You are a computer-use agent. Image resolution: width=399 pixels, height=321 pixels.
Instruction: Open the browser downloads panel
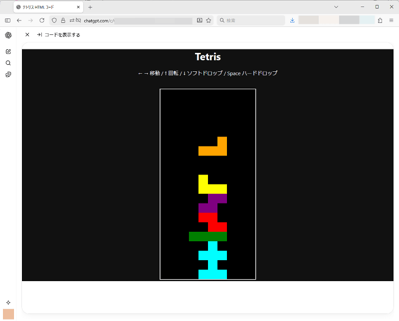(x=292, y=20)
